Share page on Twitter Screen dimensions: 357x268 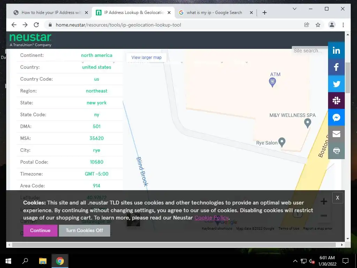coord(336,84)
